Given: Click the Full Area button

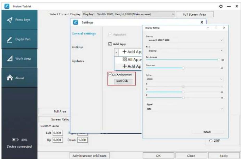Looking at the screenshot, I should pos(54,111).
